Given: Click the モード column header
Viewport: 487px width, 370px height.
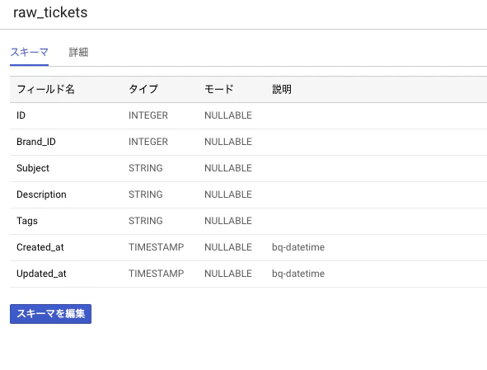Looking at the screenshot, I should click(x=219, y=90).
